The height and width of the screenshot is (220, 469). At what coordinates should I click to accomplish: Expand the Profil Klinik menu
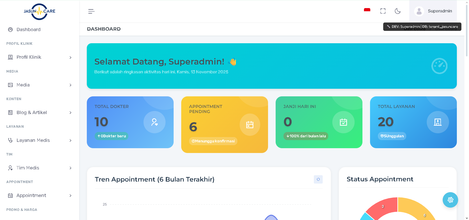point(39,57)
